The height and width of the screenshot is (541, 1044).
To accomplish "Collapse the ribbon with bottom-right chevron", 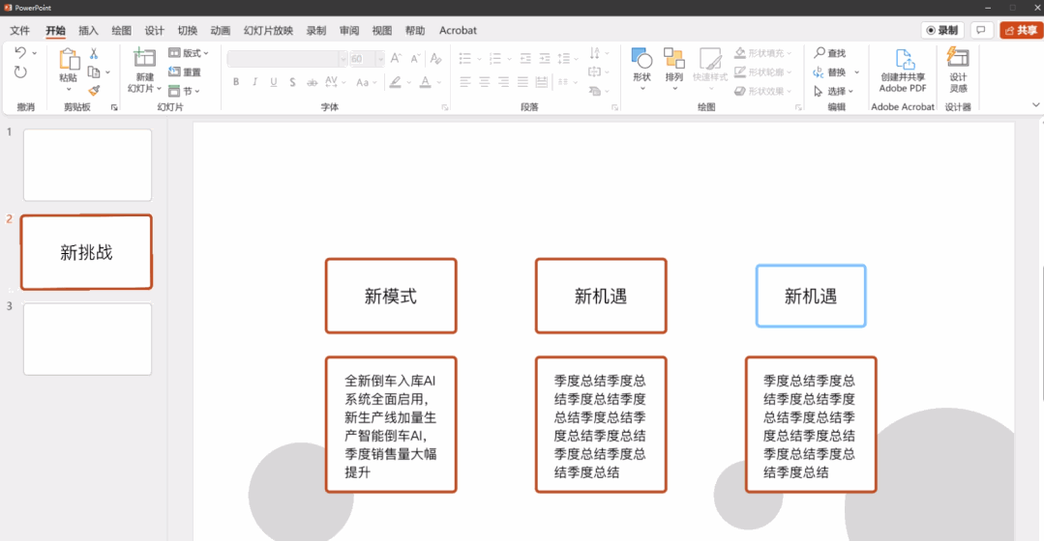I will (x=1035, y=105).
